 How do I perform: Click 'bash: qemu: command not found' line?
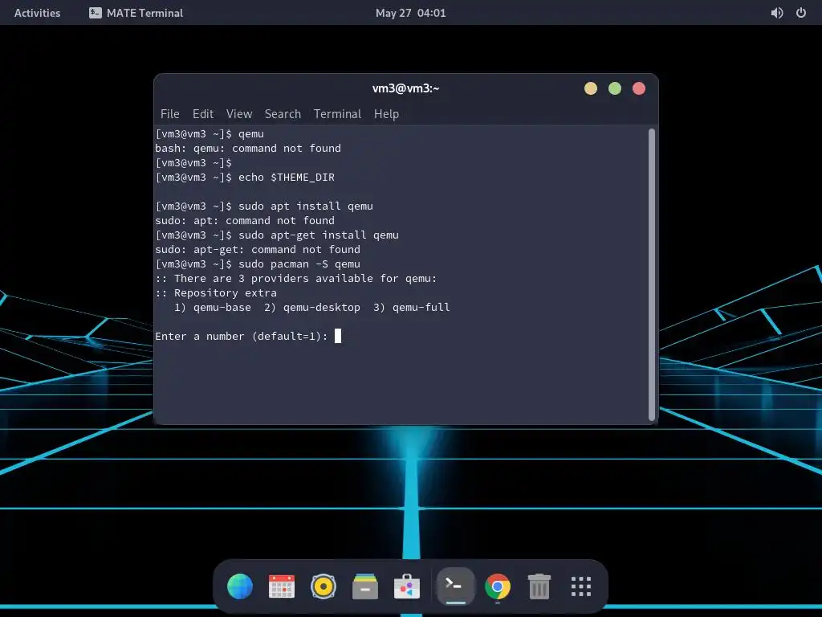click(x=248, y=149)
